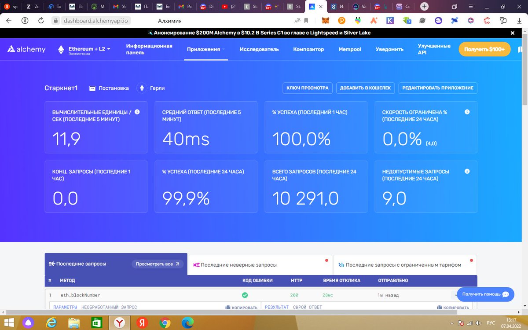Close the $200M Alchemy announcement banner
Image resolution: width=528 pixels, height=330 pixels.
512,33
